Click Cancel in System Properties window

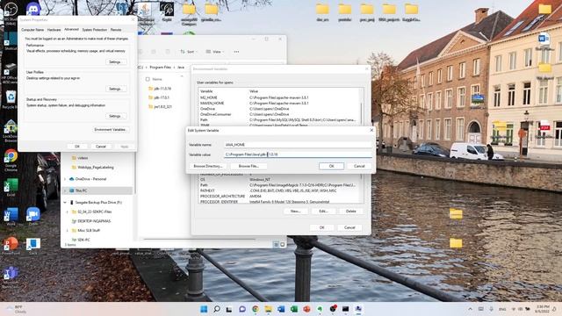pyautogui.click(x=101, y=147)
